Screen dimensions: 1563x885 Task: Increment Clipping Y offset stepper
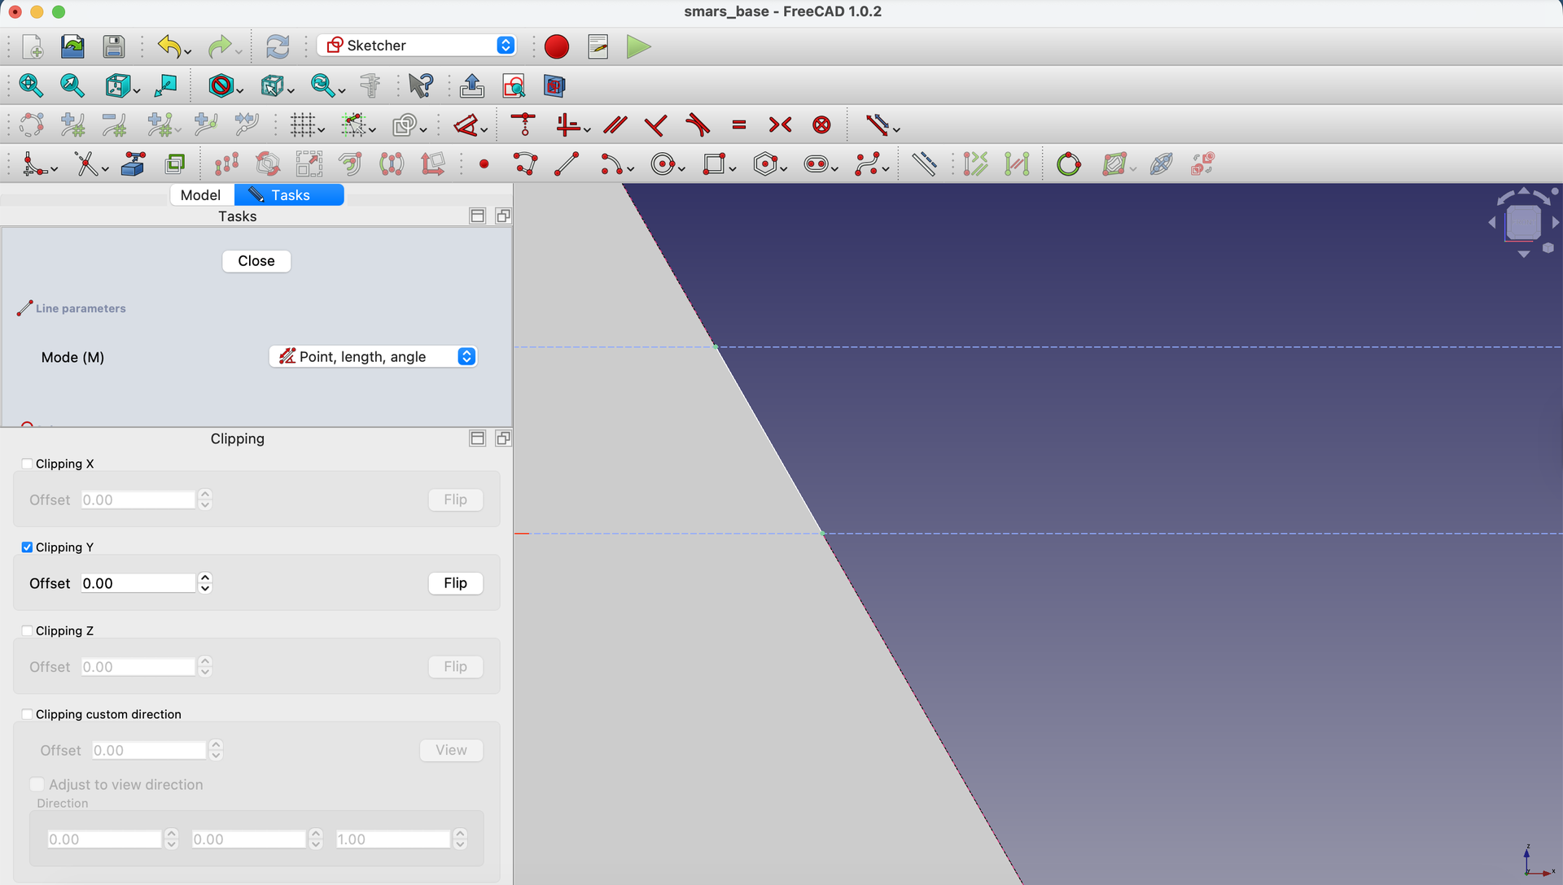coord(205,578)
